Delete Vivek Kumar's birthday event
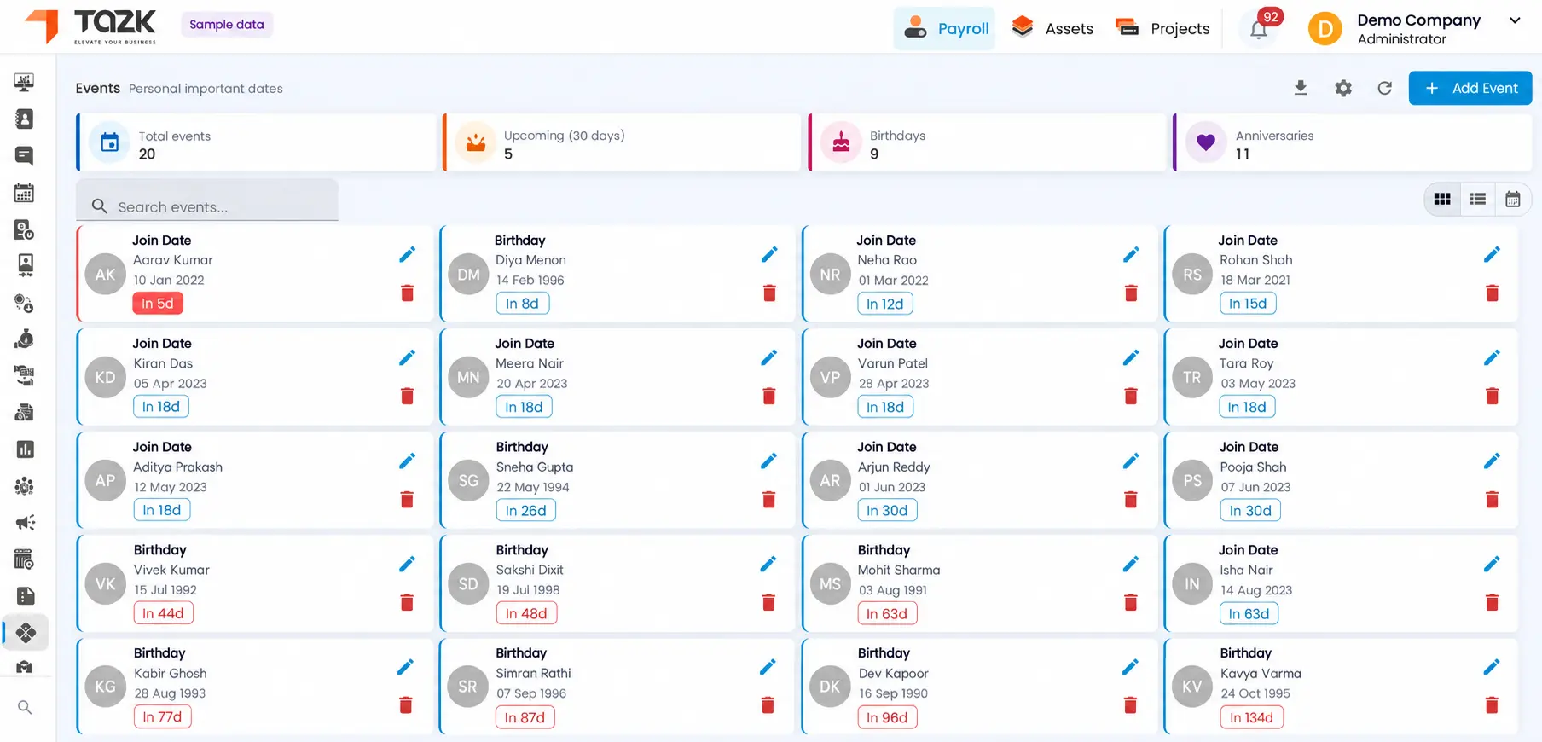 pyautogui.click(x=408, y=602)
